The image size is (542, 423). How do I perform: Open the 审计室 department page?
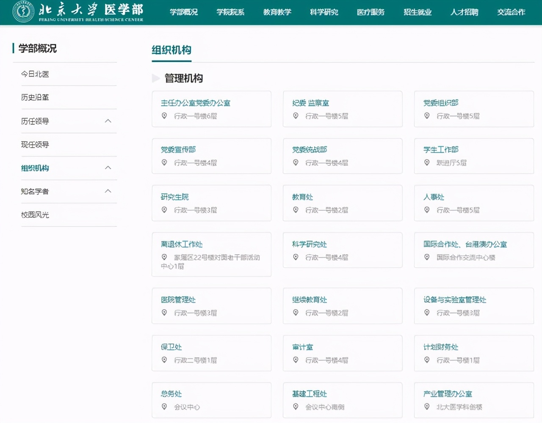tap(303, 347)
